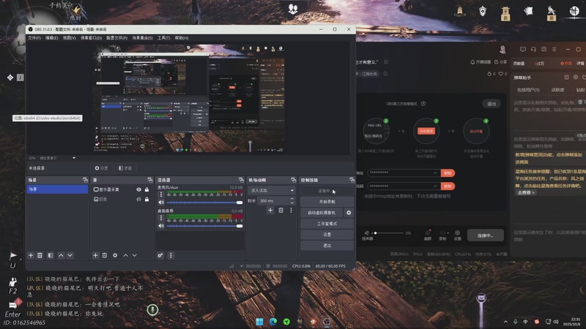
Task: Open 麦克风/Aux channel three-dot options
Action: click(161, 194)
